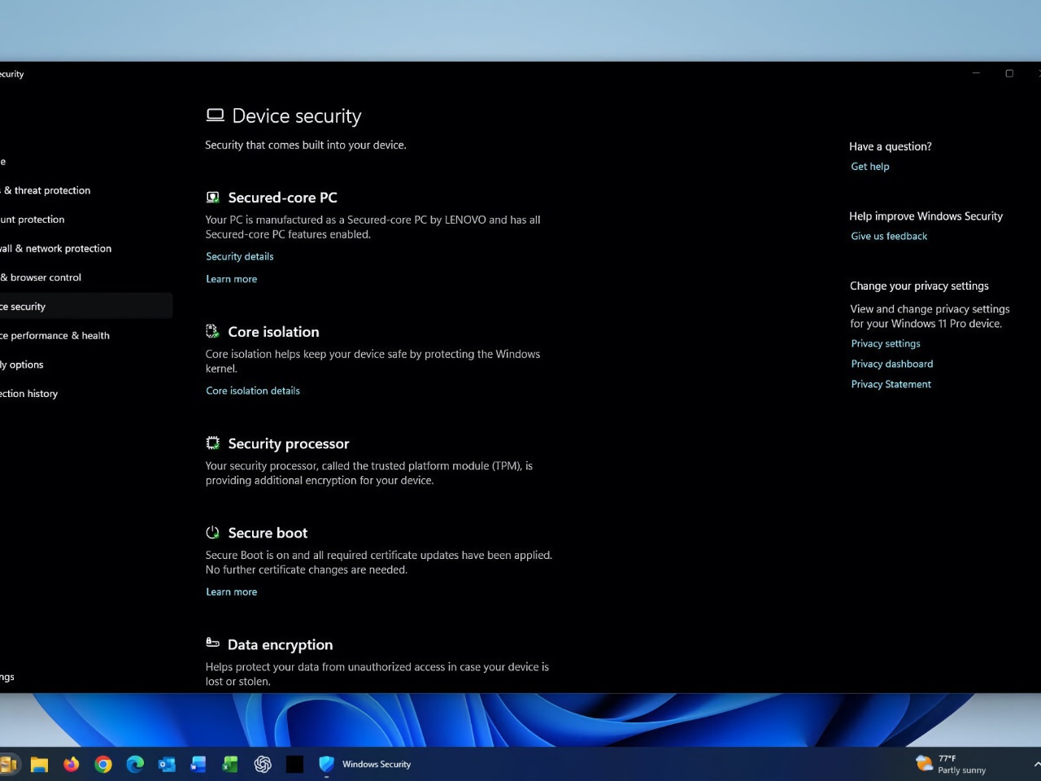This screenshot has height=781, width=1041.
Task: Click Give us feedback link
Action: pos(888,237)
